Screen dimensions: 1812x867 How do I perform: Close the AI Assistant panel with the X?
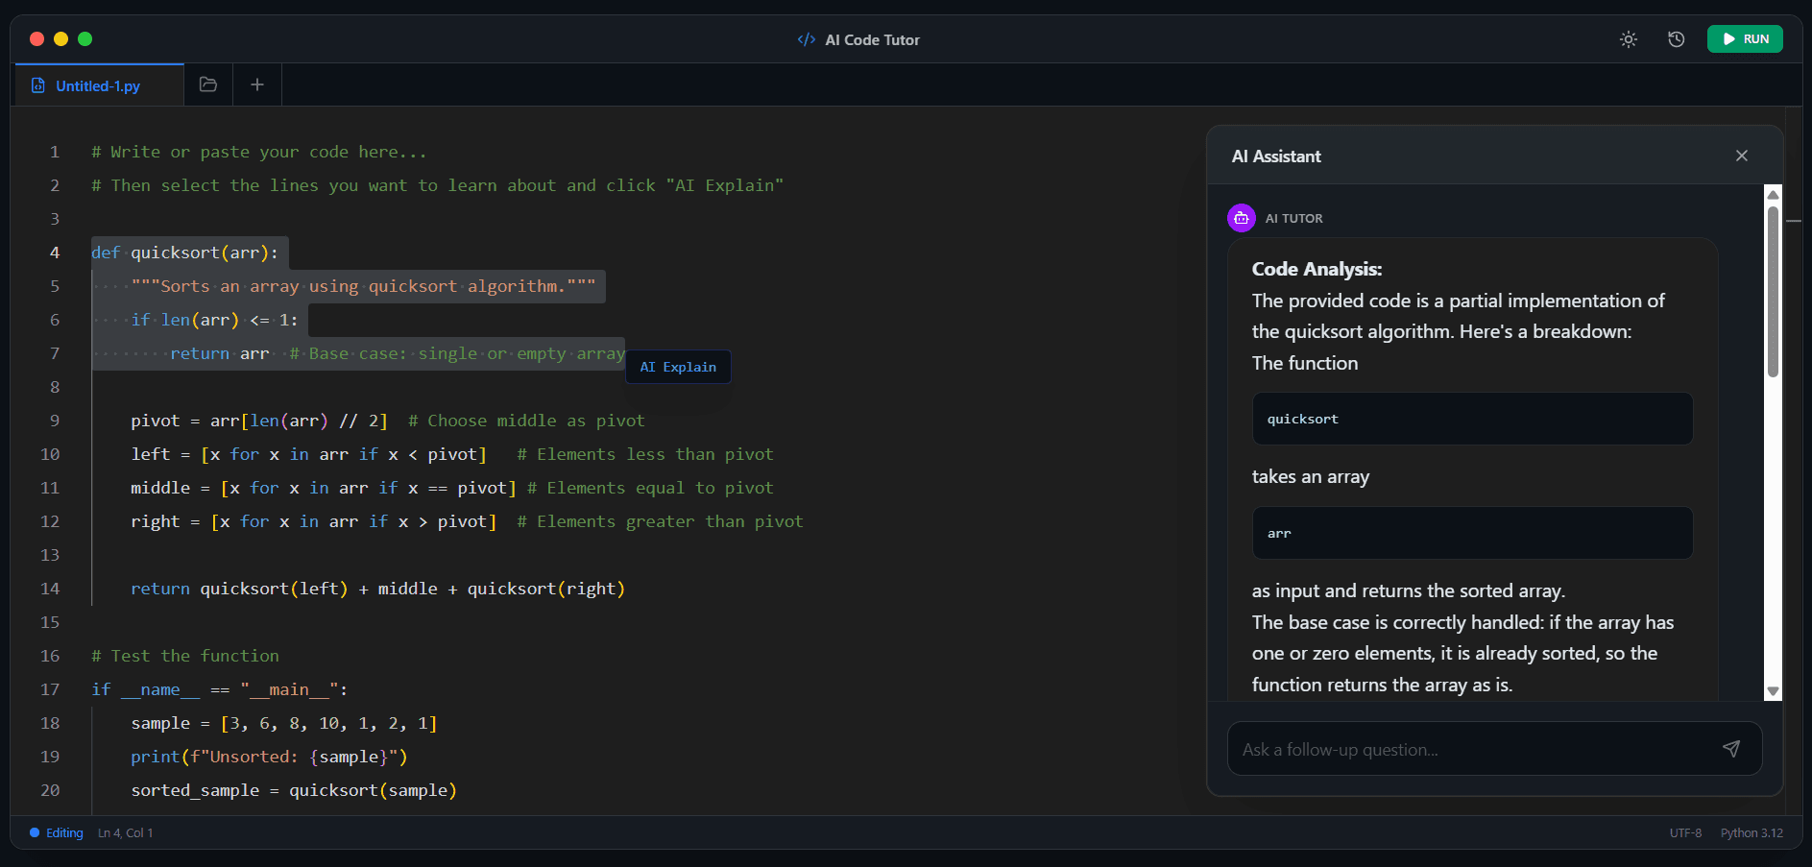(x=1742, y=156)
